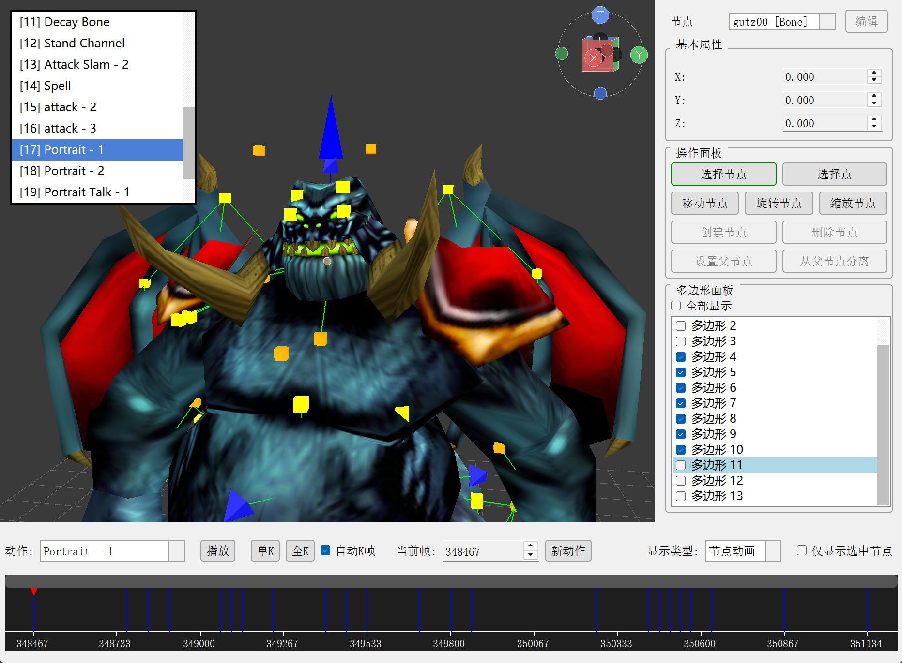Click the 旋转节点 button
Image resolution: width=902 pixels, height=663 pixels.
coord(779,203)
